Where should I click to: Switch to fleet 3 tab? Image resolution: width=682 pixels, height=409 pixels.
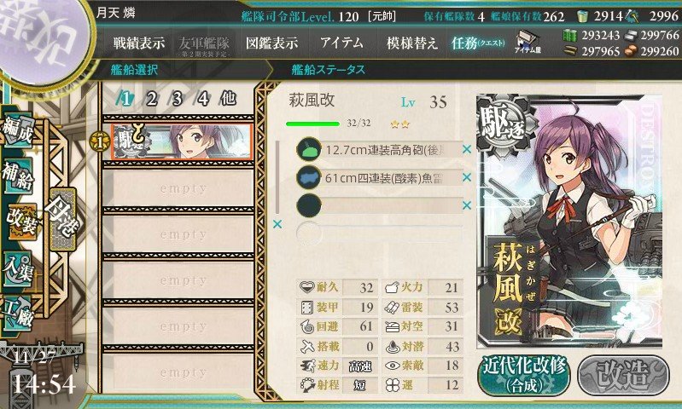[177, 99]
